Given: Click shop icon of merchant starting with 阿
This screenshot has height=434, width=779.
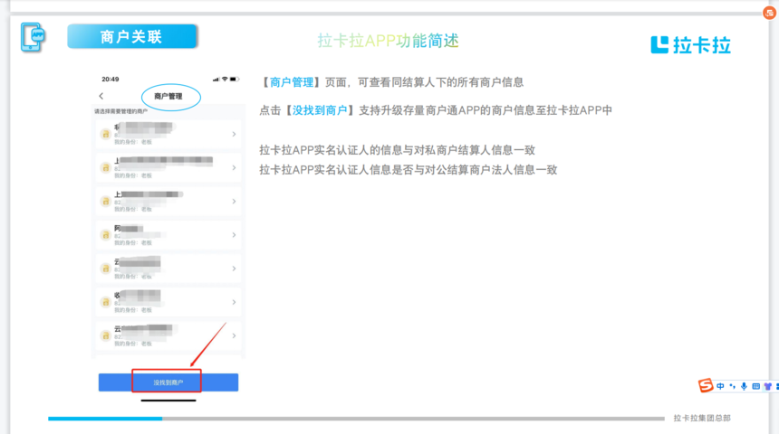Looking at the screenshot, I should pos(105,234).
